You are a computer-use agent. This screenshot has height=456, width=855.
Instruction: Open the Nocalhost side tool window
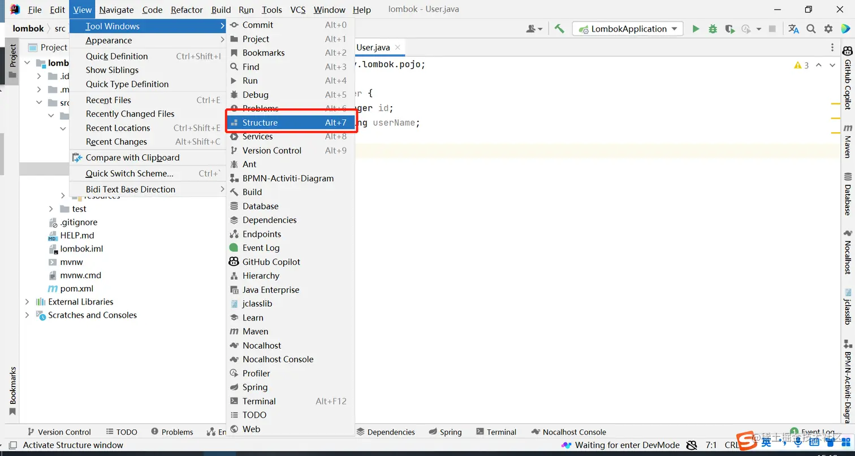848,253
